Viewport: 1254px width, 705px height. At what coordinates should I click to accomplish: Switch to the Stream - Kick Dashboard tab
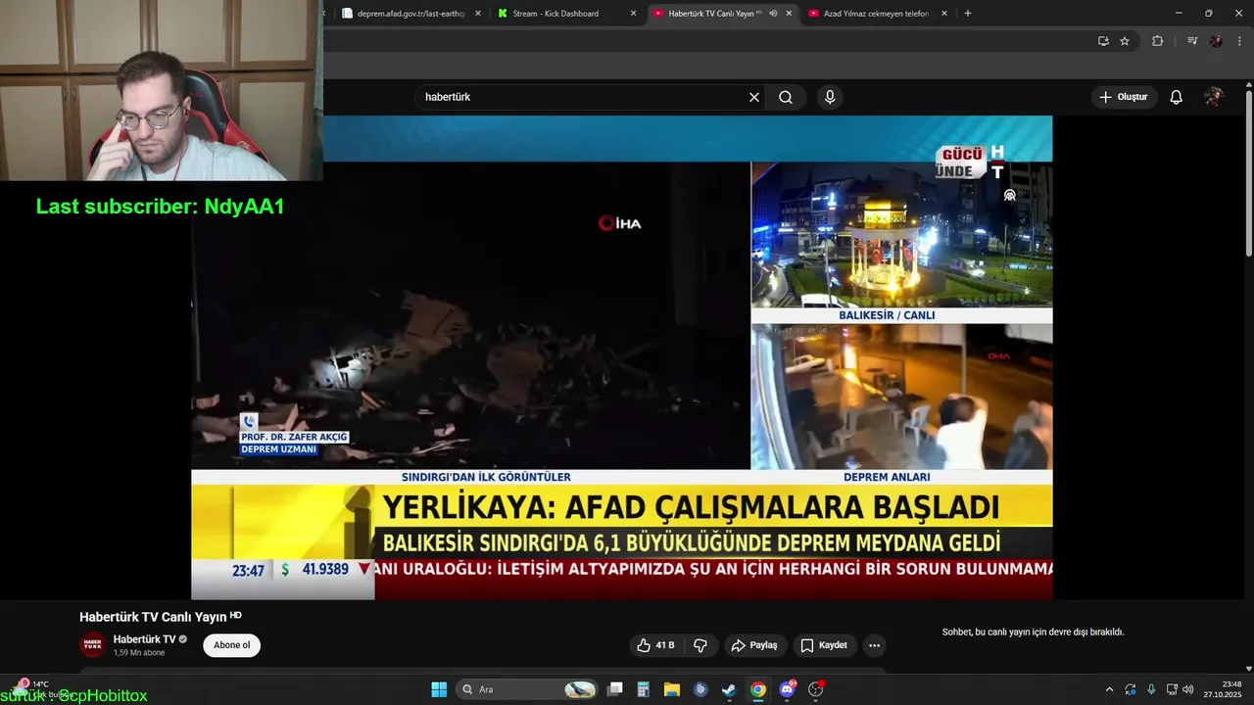pyautogui.click(x=555, y=14)
